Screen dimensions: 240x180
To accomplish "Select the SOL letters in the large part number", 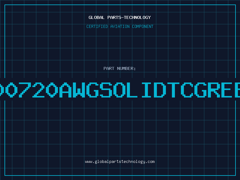I will pos(118,90).
